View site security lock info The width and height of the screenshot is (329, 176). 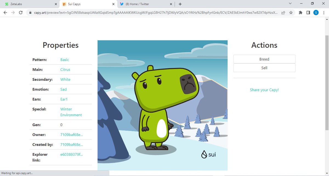(30, 13)
